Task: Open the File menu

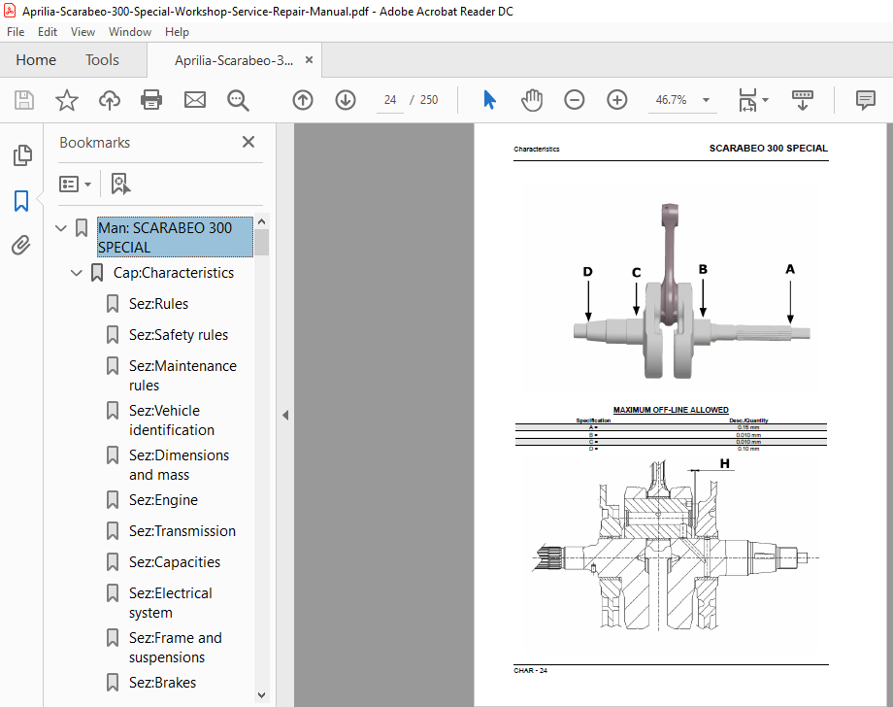Action: point(16,32)
